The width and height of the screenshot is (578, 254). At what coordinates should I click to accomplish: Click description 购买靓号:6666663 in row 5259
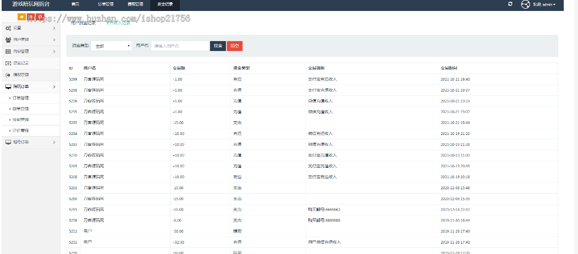click(324, 210)
